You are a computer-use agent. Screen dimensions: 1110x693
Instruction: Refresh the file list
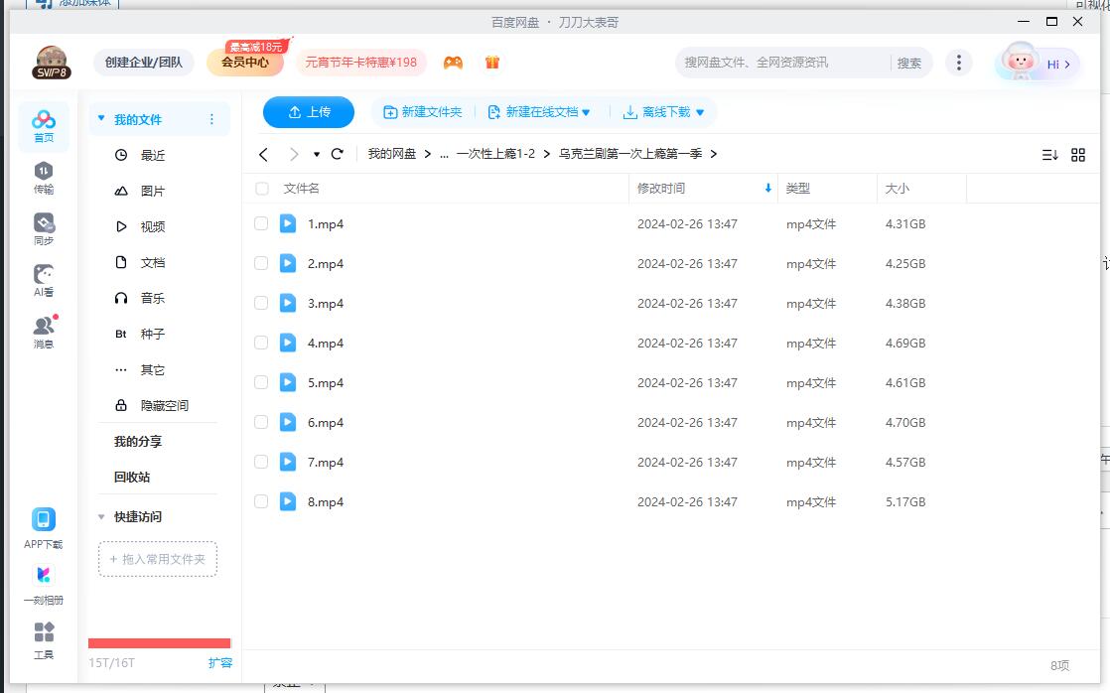(x=337, y=154)
